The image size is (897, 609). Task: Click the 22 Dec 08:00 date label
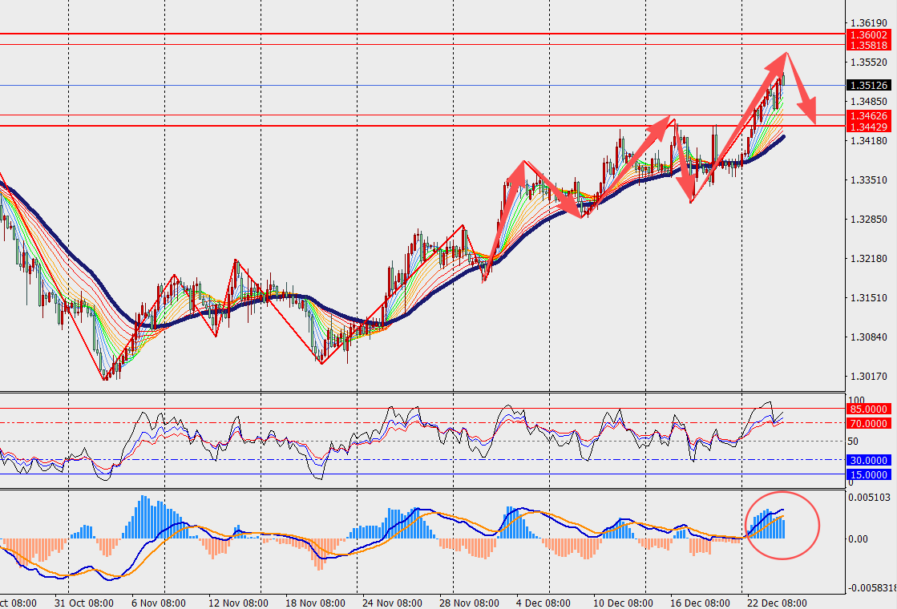point(770,603)
